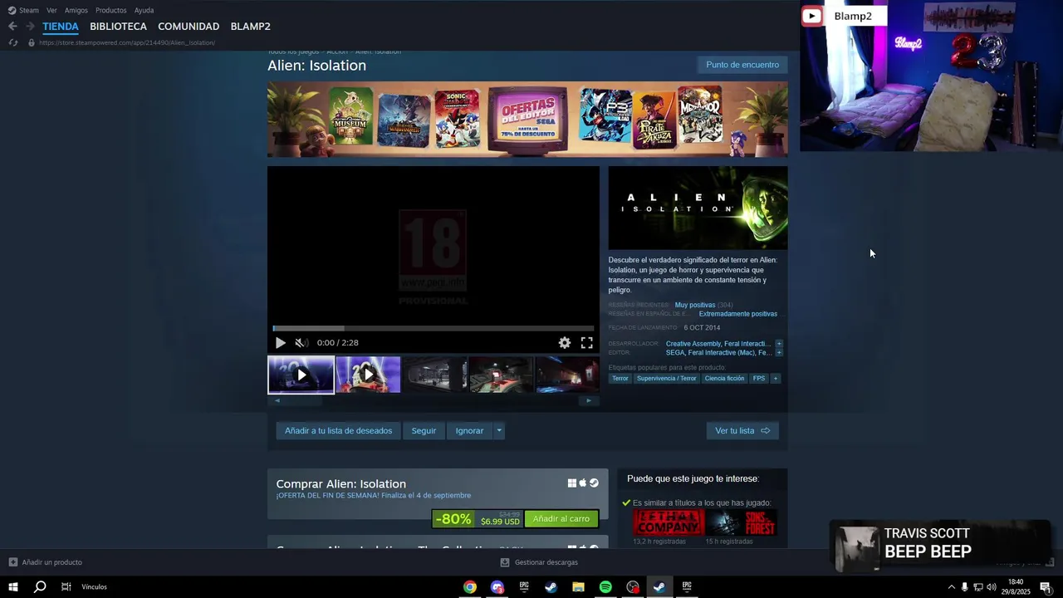
Task: Open Task View in taskbar
Action: click(x=66, y=587)
